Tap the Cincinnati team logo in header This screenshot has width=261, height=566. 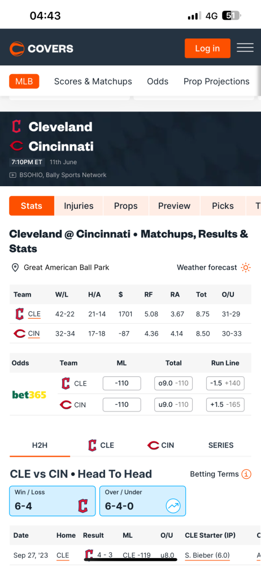tap(16, 146)
